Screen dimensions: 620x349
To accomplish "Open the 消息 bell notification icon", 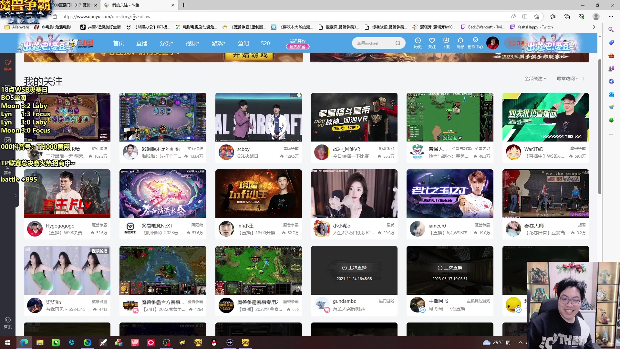I will [460, 43].
